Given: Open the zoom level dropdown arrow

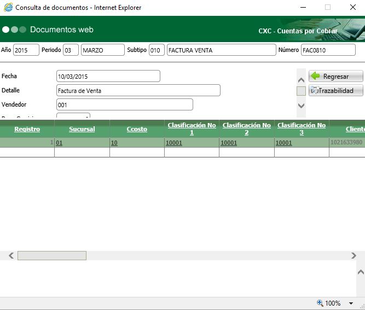Looking at the screenshot, I should 351,303.
